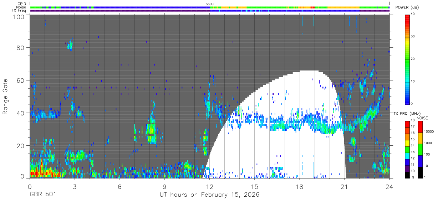
Task: Click the '9' hour x-axis tick label
Action: (165, 187)
